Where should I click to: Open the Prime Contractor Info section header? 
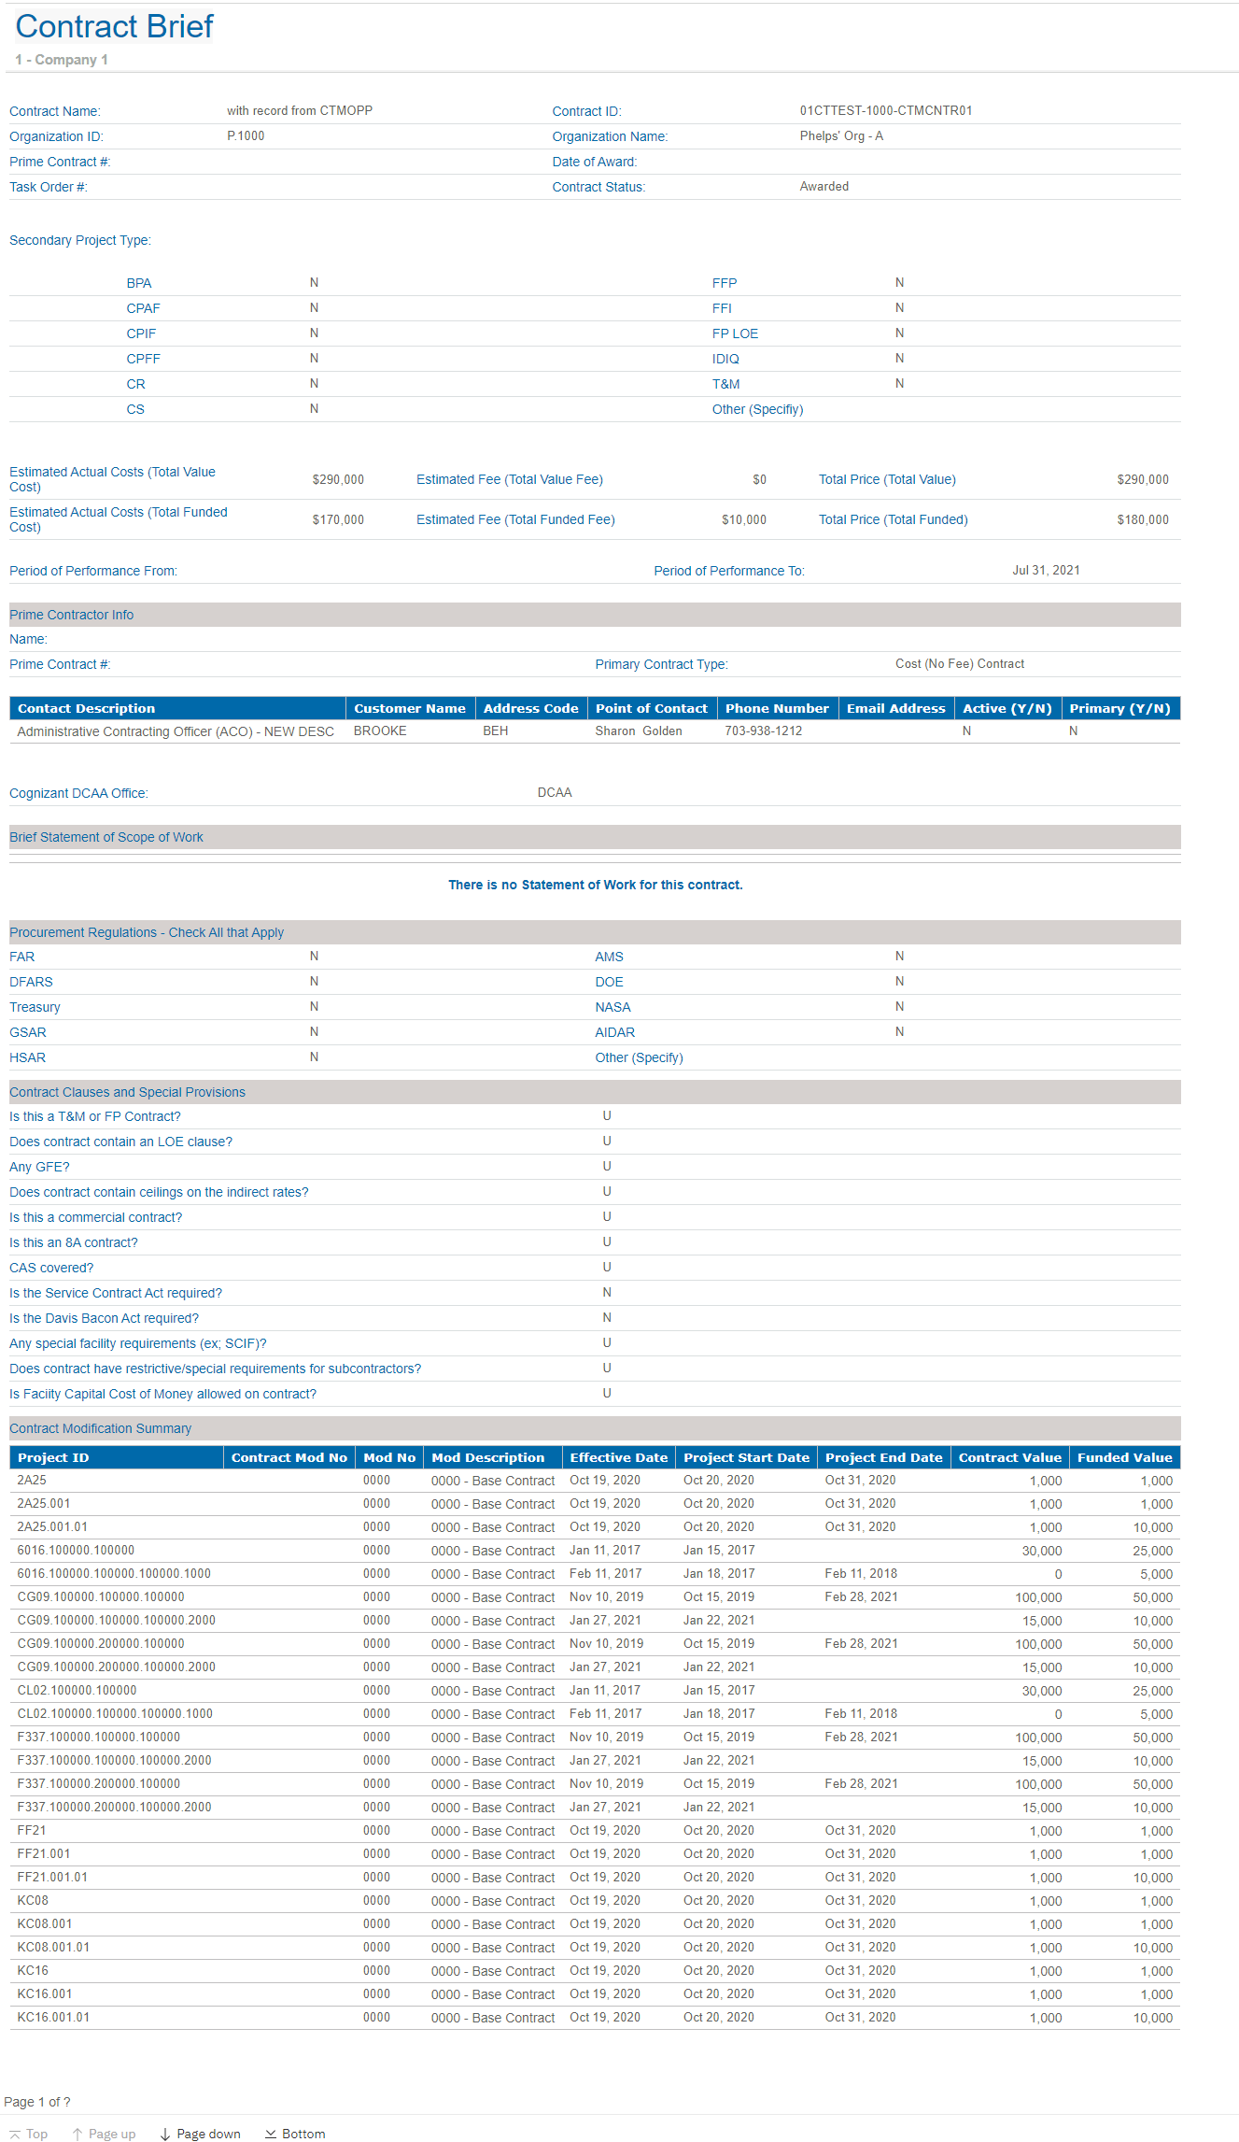[72, 615]
